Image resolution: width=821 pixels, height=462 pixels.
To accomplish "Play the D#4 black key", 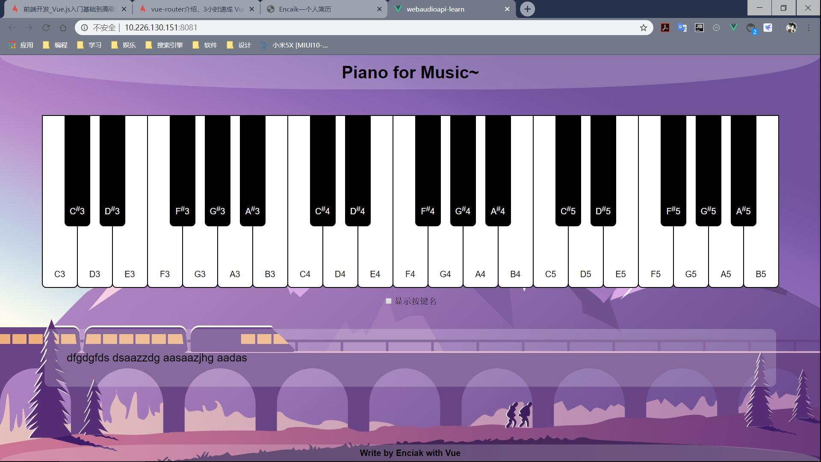I will pos(357,171).
